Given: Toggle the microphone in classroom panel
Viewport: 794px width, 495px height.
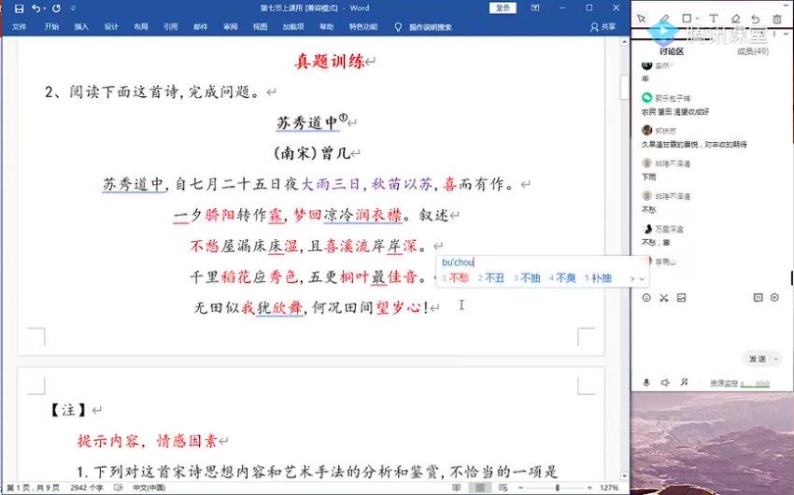Looking at the screenshot, I should [646, 383].
